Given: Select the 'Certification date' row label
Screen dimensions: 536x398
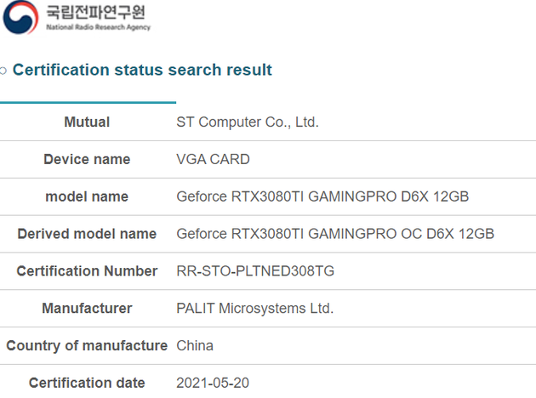Looking at the screenshot, I should (87, 384).
